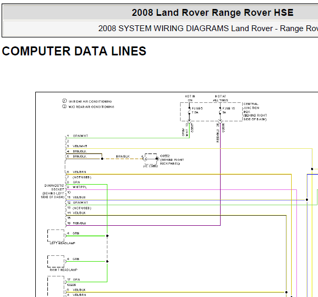This screenshot has height=297, width=318.
Task: Click pin 4 'GRN' at the right headlamp
Action: (76, 259)
